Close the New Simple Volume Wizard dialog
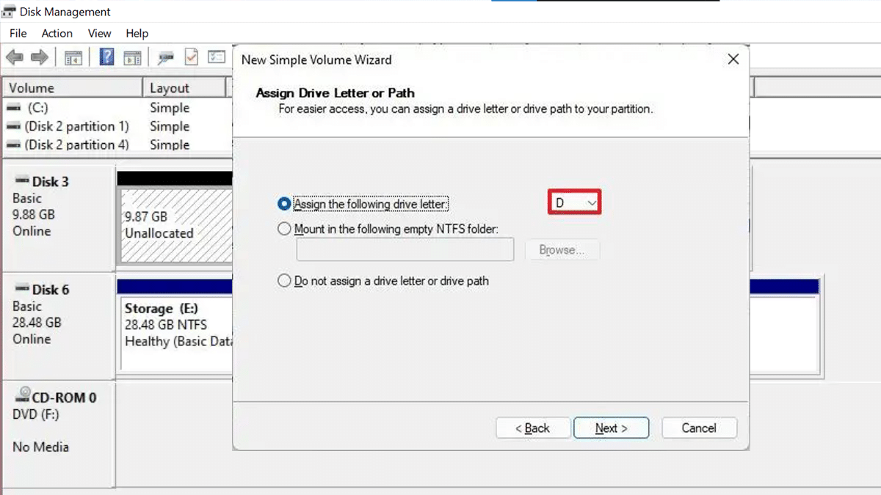 pyautogui.click(x=733, y=59)
